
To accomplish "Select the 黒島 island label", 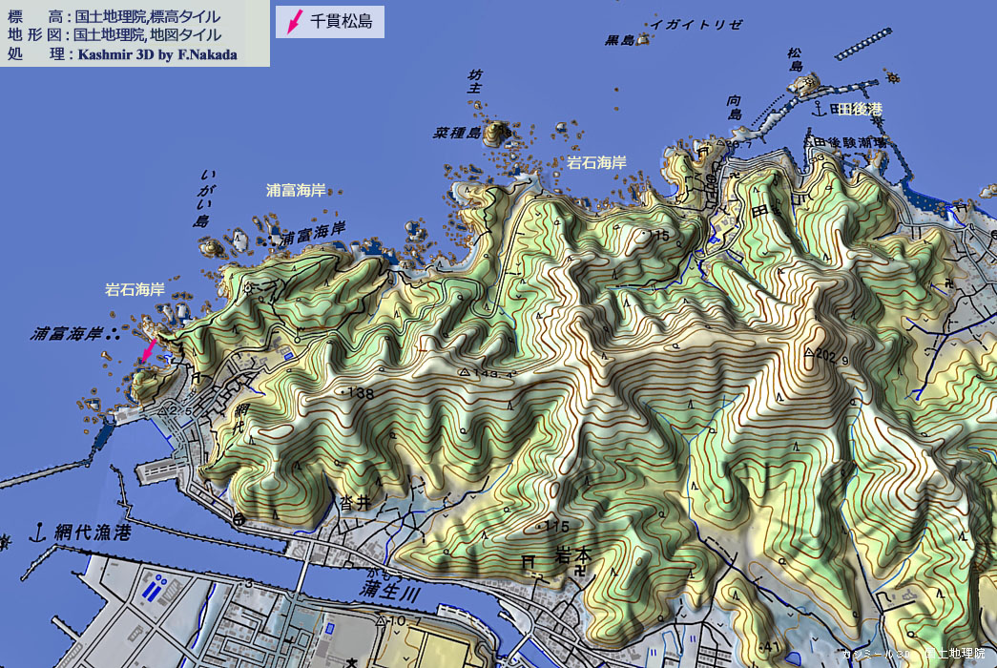I will 619,41.
